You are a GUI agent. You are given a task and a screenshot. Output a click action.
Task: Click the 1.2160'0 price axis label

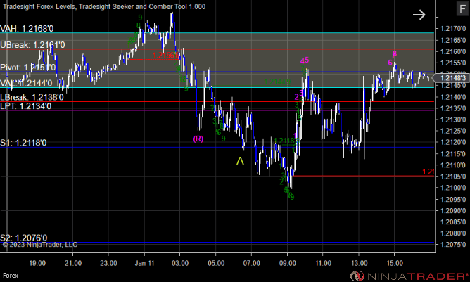pyautogui.click(x=453, y=51)
